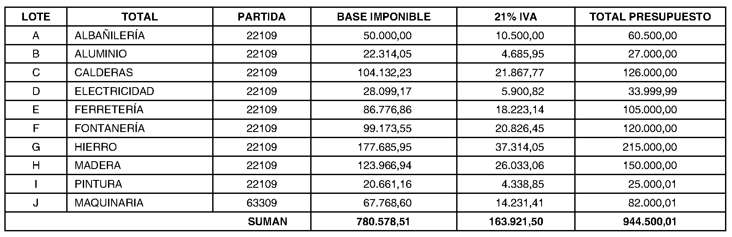The width and height of the screenshot is (732, 237).
Task: Click the SUMAN label cell
Action: [x=268, y=221]
